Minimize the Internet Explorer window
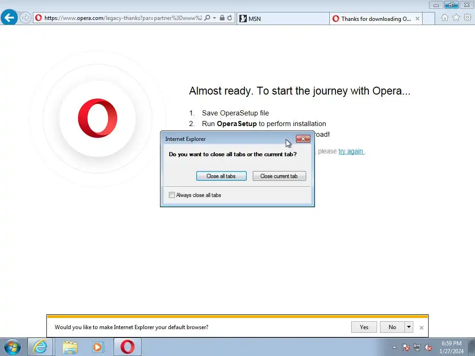The height and width of the screenshot is (356, 475). tap(436, 5)
